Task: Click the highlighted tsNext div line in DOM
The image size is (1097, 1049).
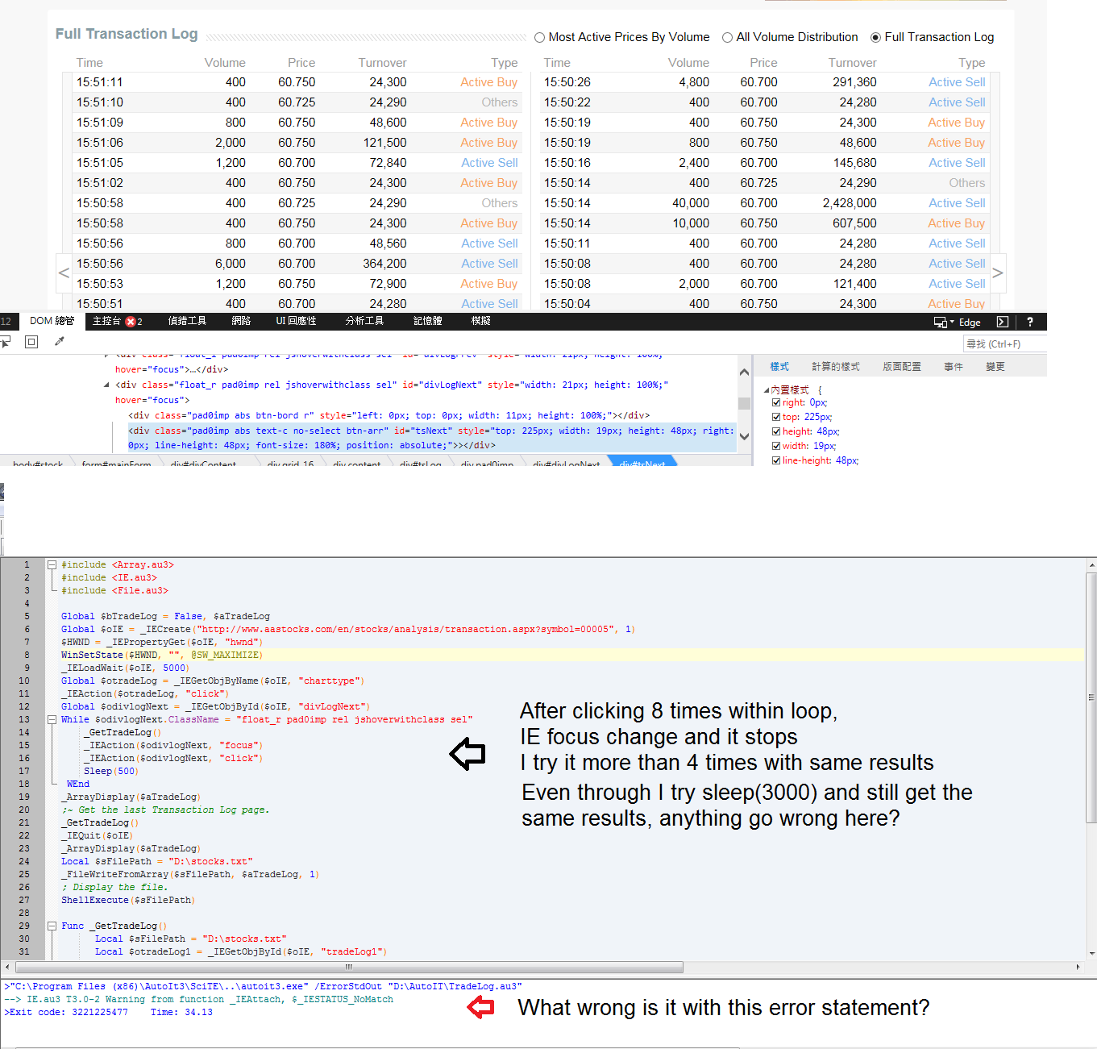Action: (x=431, y=438)
